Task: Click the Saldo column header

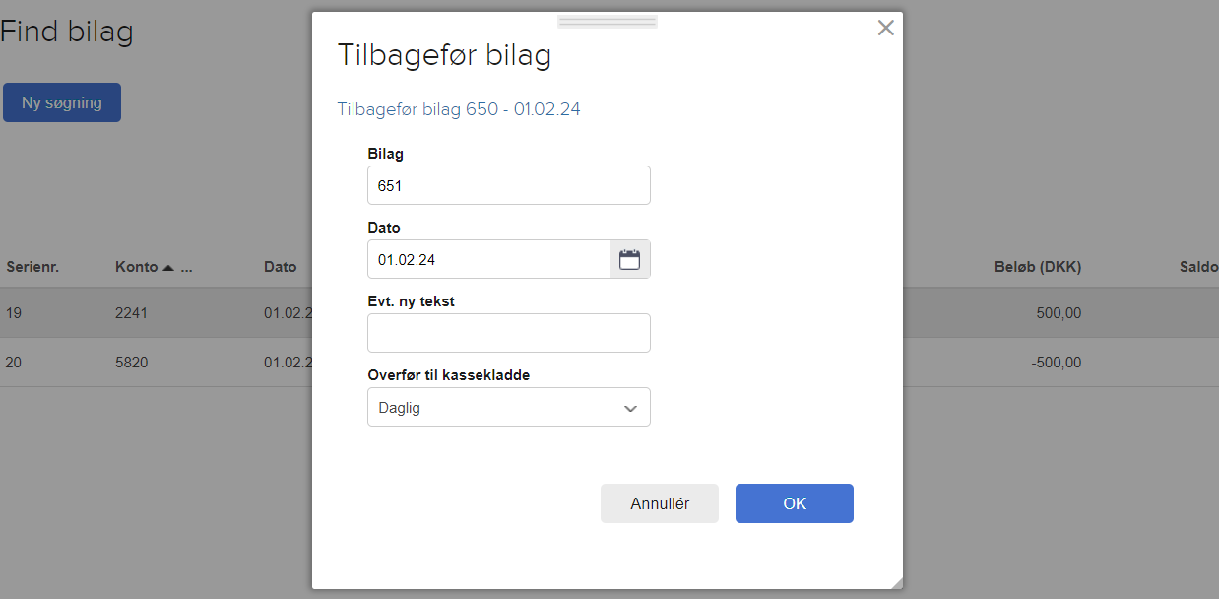Action: pyautogui.click(x=1200, y=266)
